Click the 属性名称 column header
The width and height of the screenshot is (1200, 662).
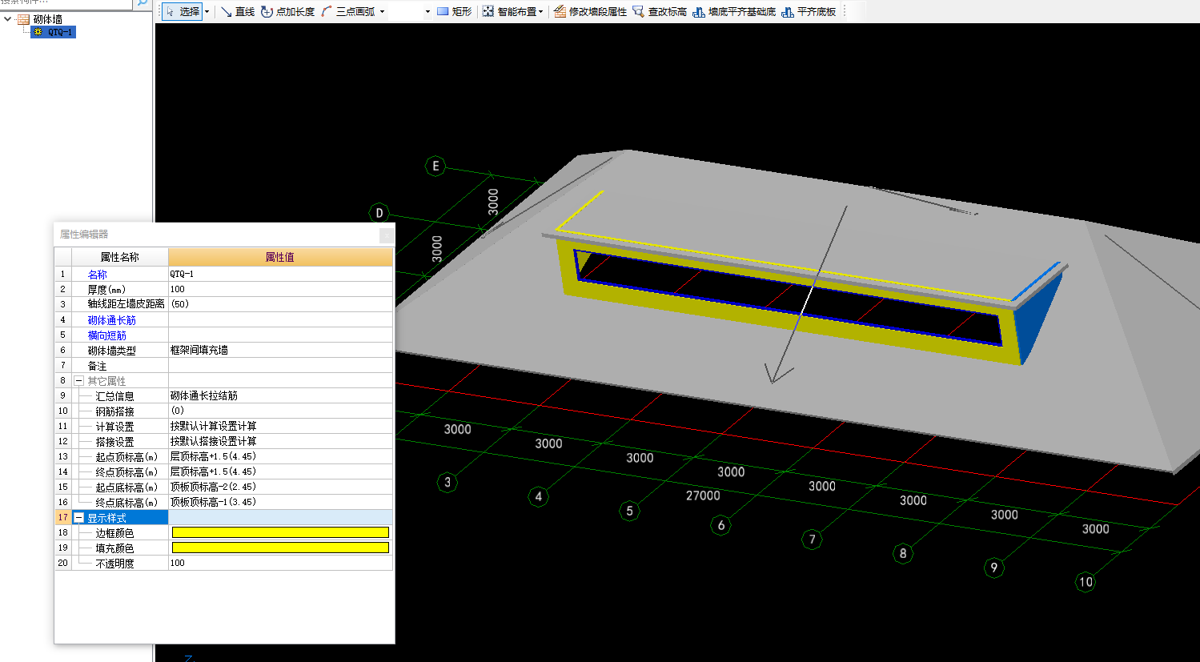[x=120, y=257]
